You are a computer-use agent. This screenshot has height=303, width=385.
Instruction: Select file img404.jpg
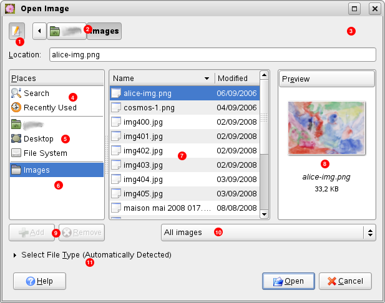(x=185, y=180)
